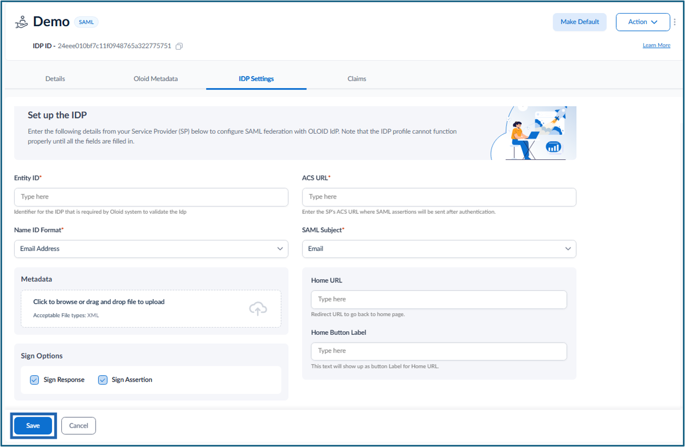The image size is (685, 447).
Task: Click the Set up the IDP heading
Action: 57,115
